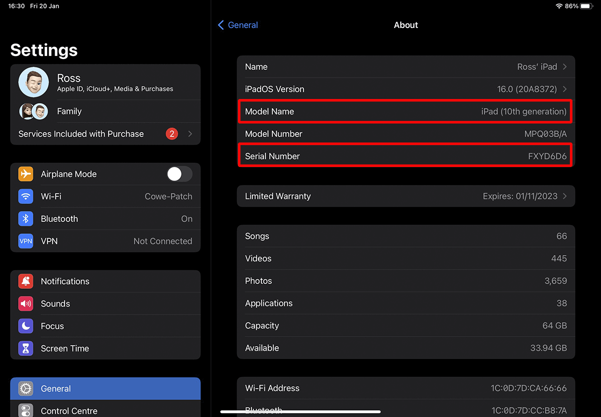
Task: Open Family settings row
Action: point(105,111)
